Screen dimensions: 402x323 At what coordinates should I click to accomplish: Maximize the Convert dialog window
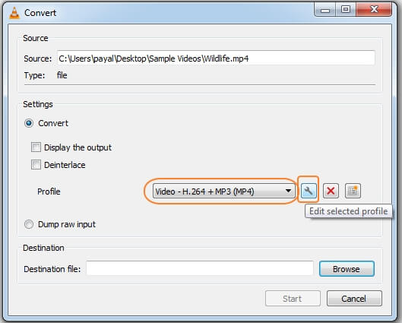(346, 10)
